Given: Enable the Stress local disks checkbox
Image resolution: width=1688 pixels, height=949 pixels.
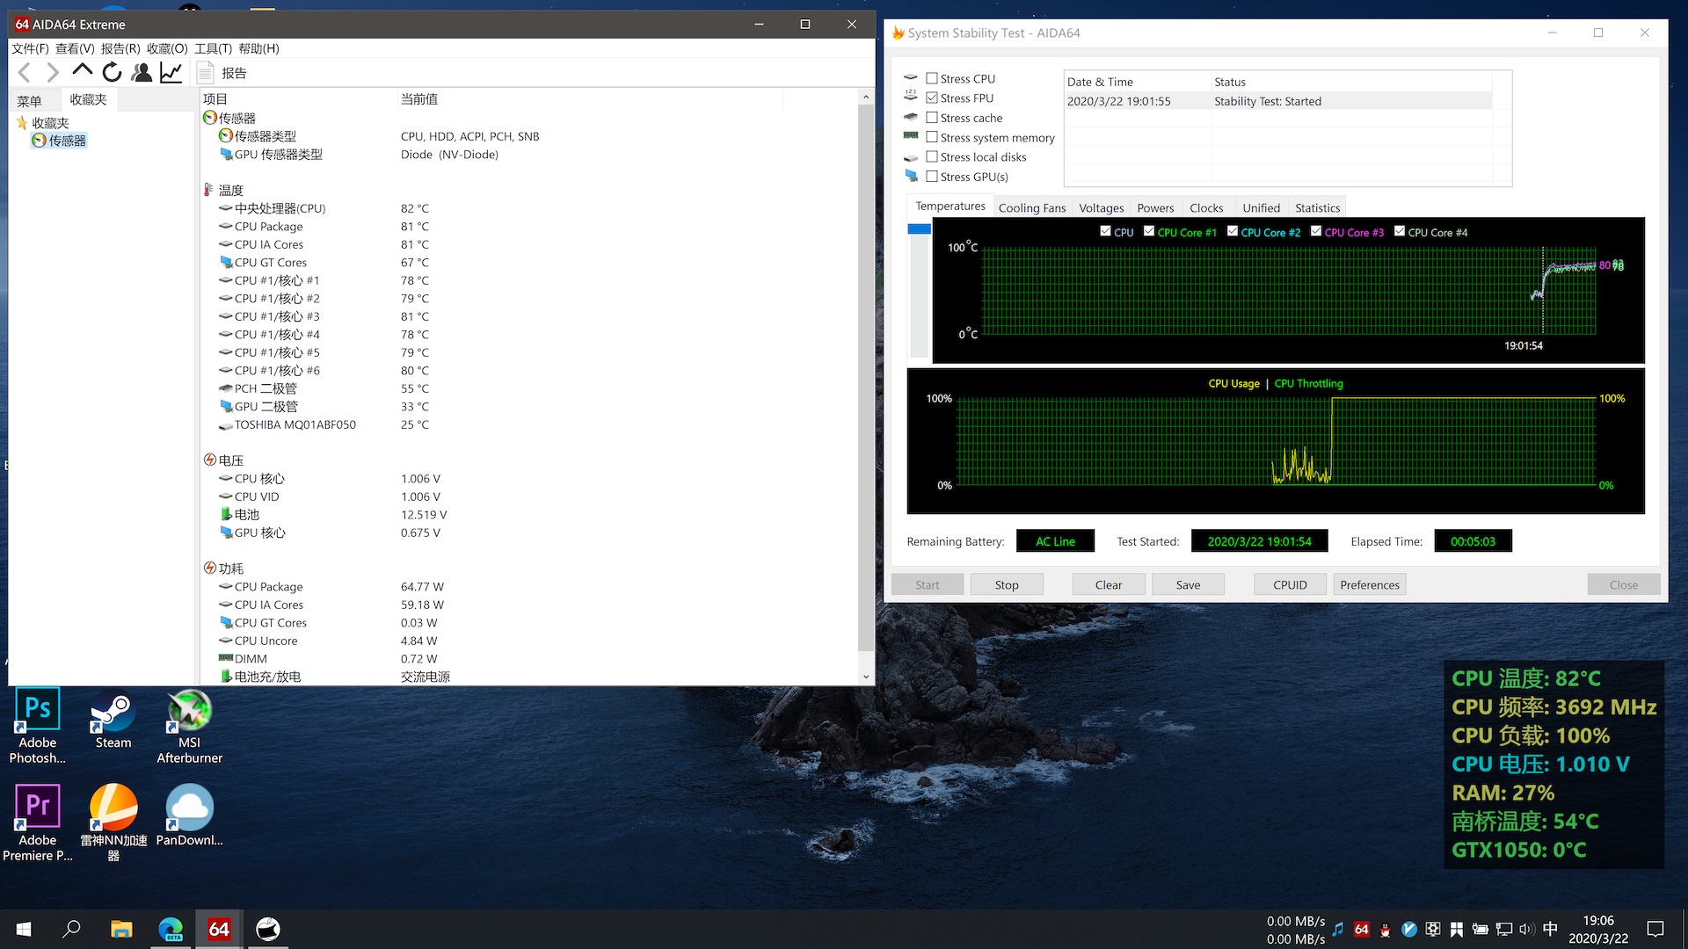Looking at the screenshot, I should [x=932, y=156].
